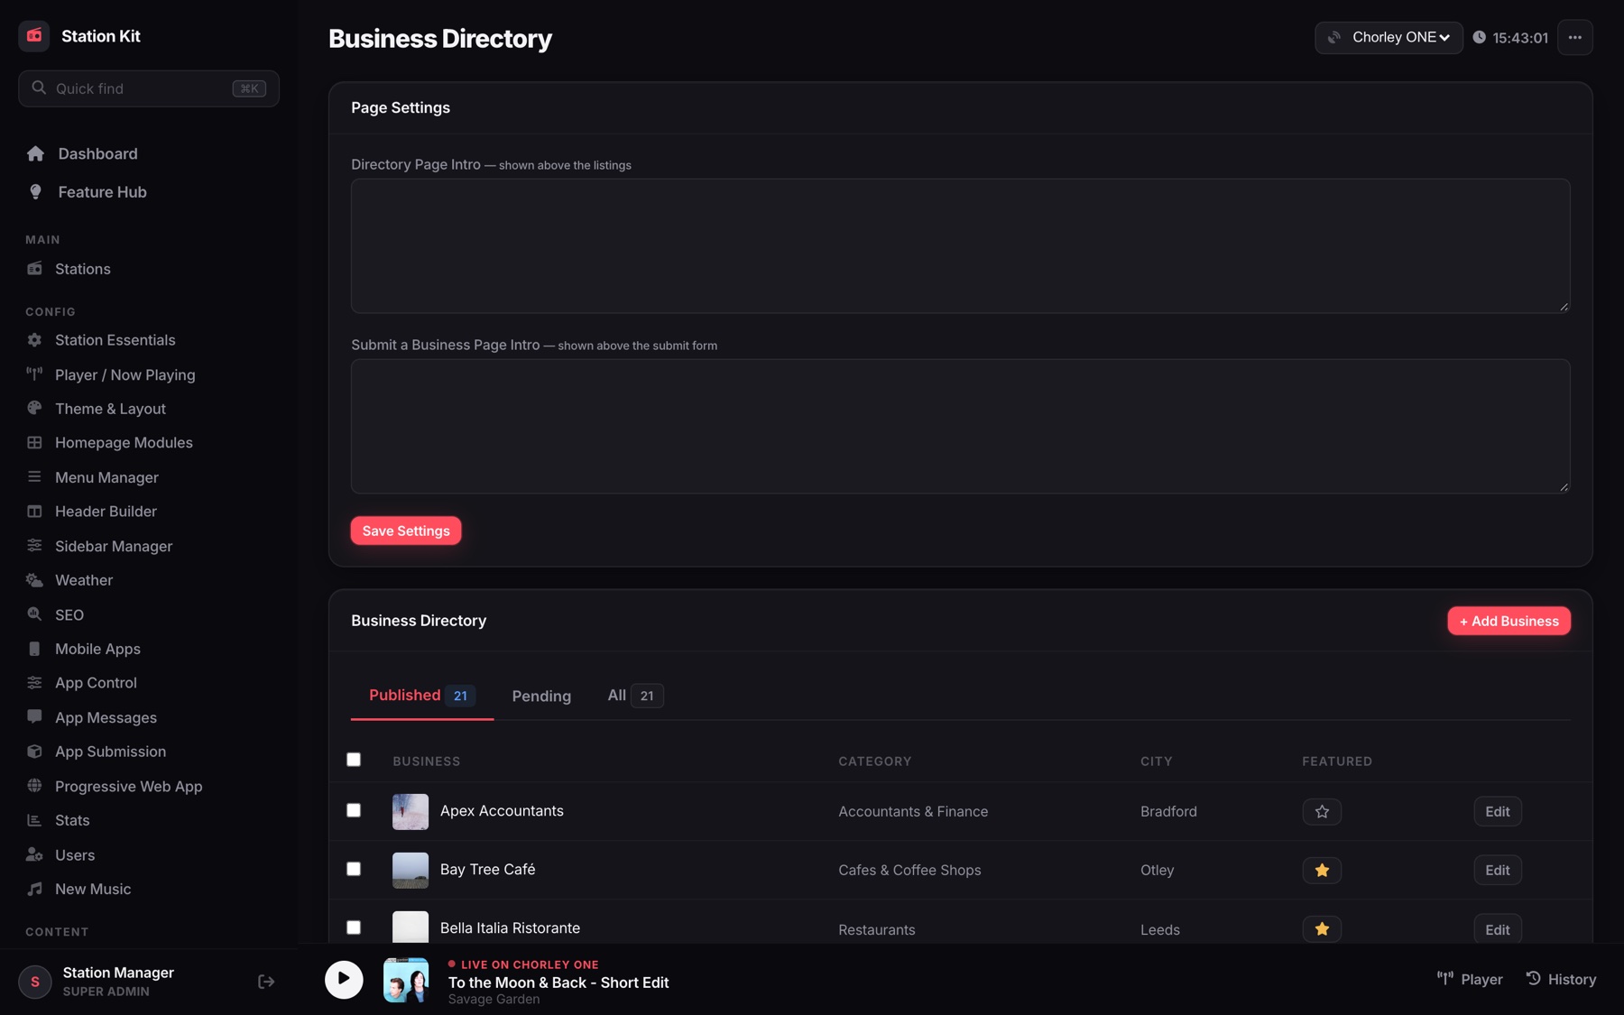Check the Bella Italia Ristorante row checkbox

tap(354, 927)
